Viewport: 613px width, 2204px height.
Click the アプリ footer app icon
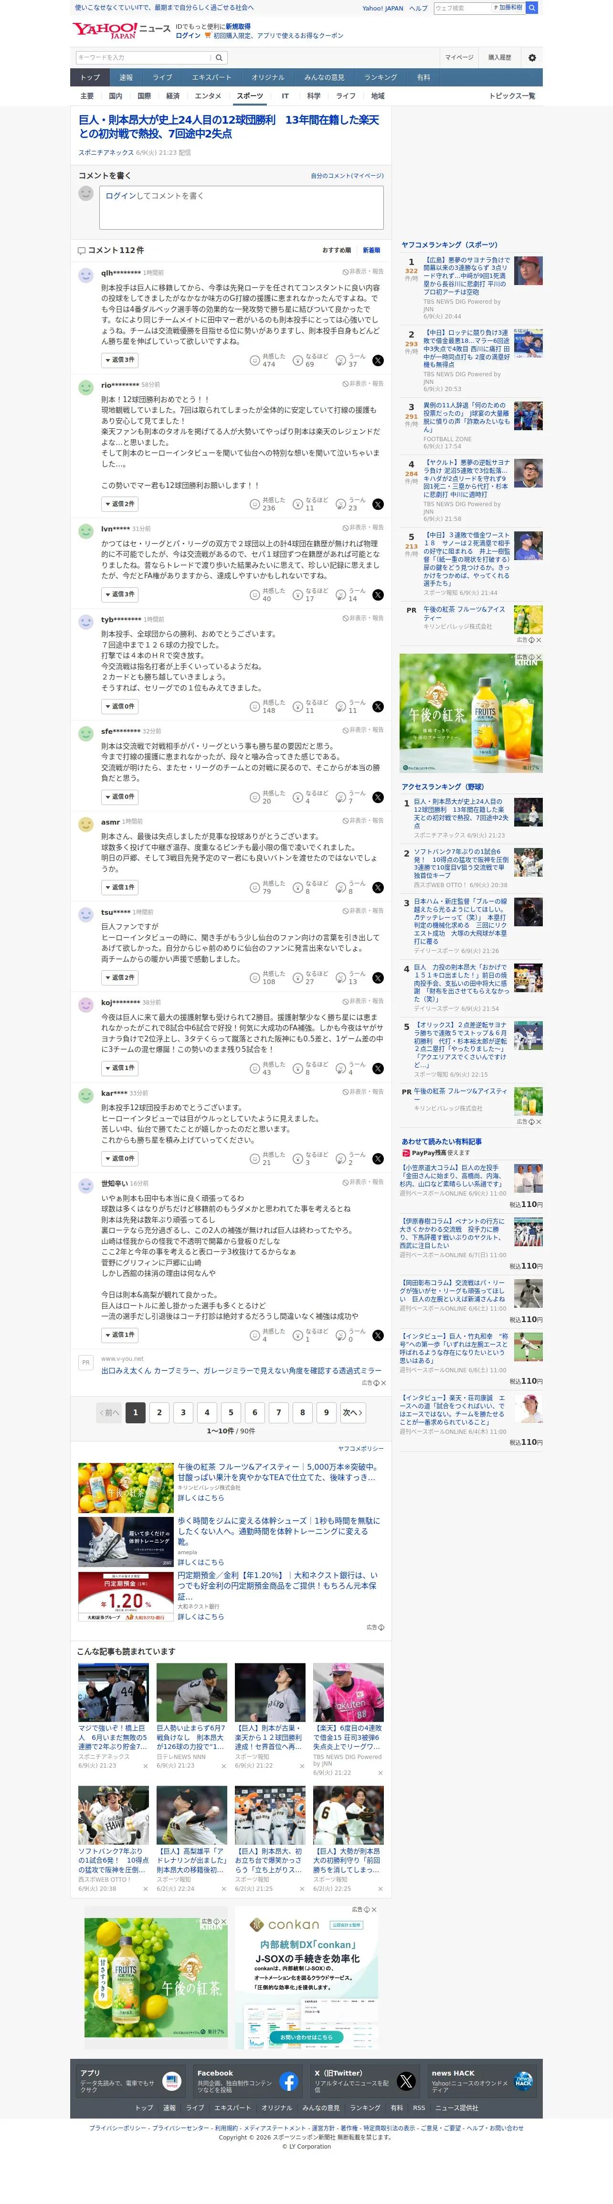tap(172, 2082)
